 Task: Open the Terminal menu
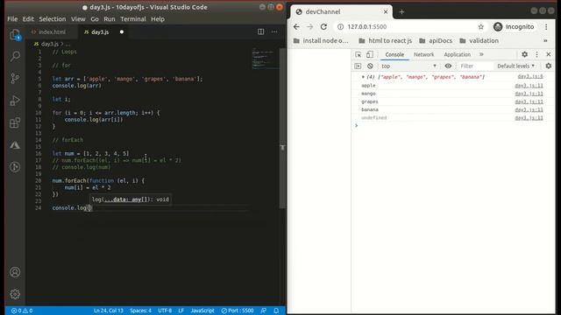tap(133, 19)
